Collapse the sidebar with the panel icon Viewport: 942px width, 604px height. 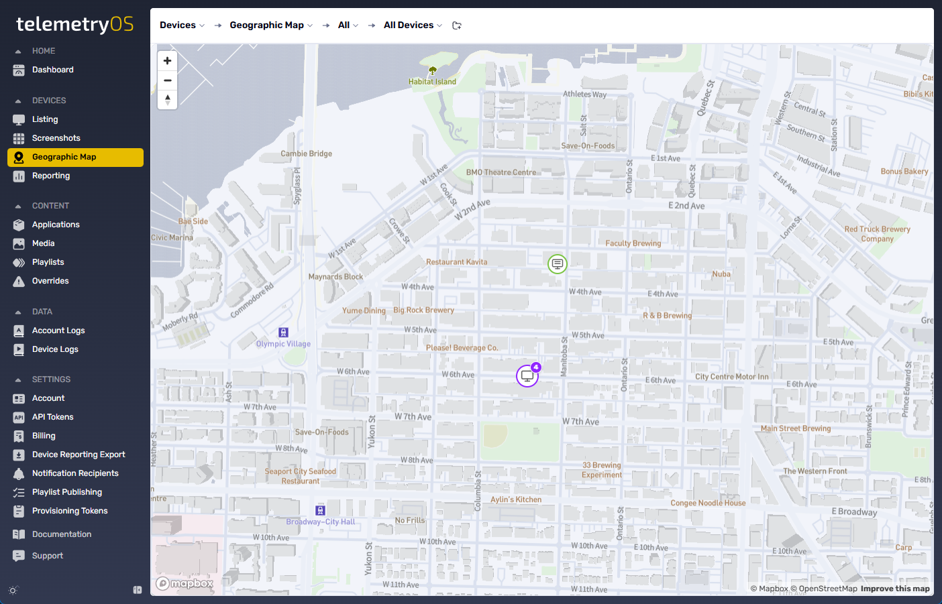click(x=138, y=590)
